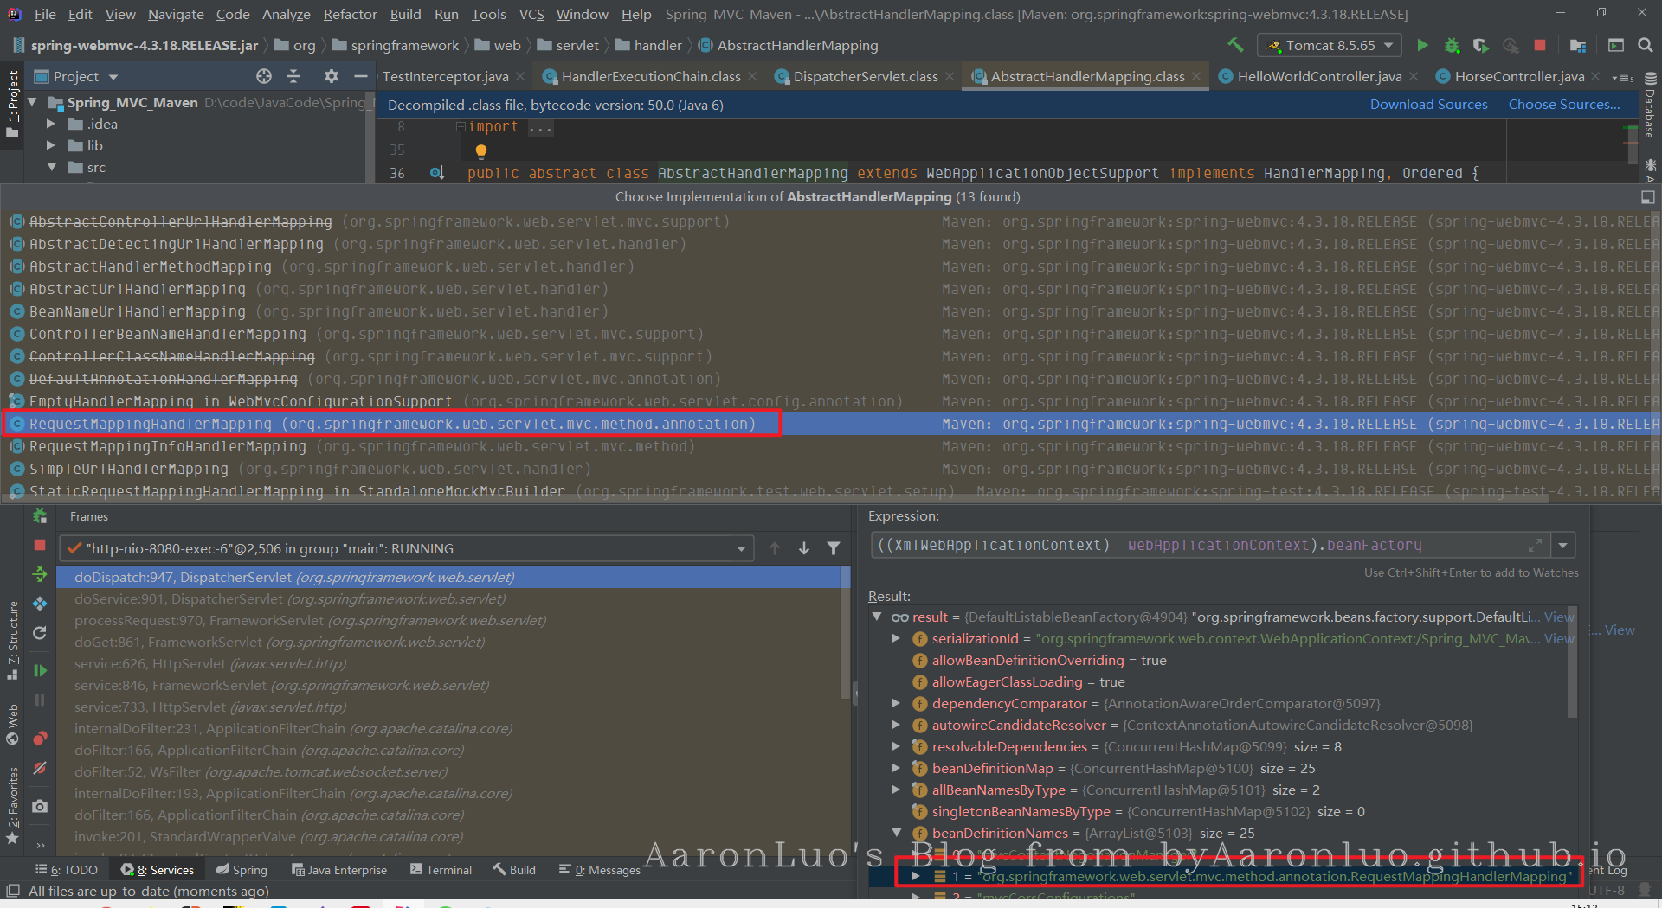Stop the running app with red square in top toolbar
This screenshot has height=908, width=1662.
click(x=1540, y=45)
